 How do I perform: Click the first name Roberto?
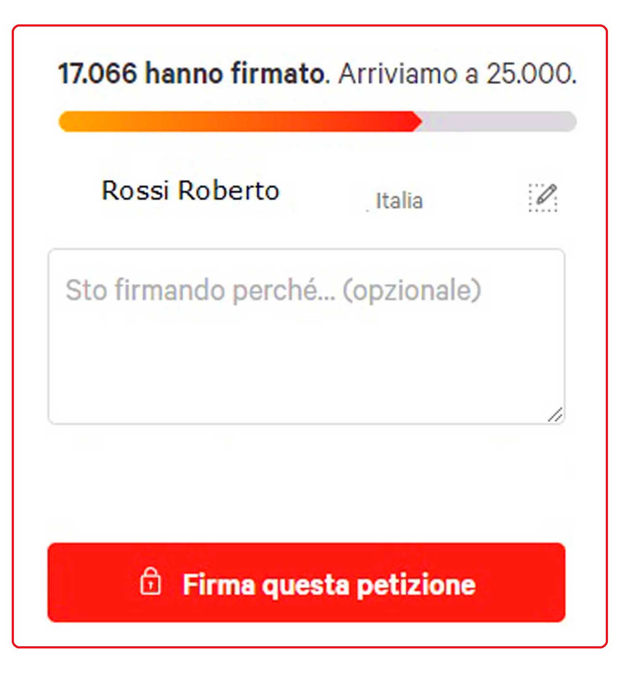pos(229,190)
